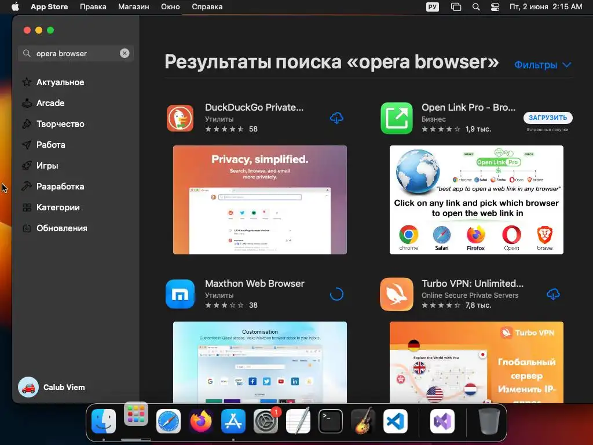This screenshot has height=445, width=593.
Task: Open the Магазин menu
Action: (x=134, y=7)
